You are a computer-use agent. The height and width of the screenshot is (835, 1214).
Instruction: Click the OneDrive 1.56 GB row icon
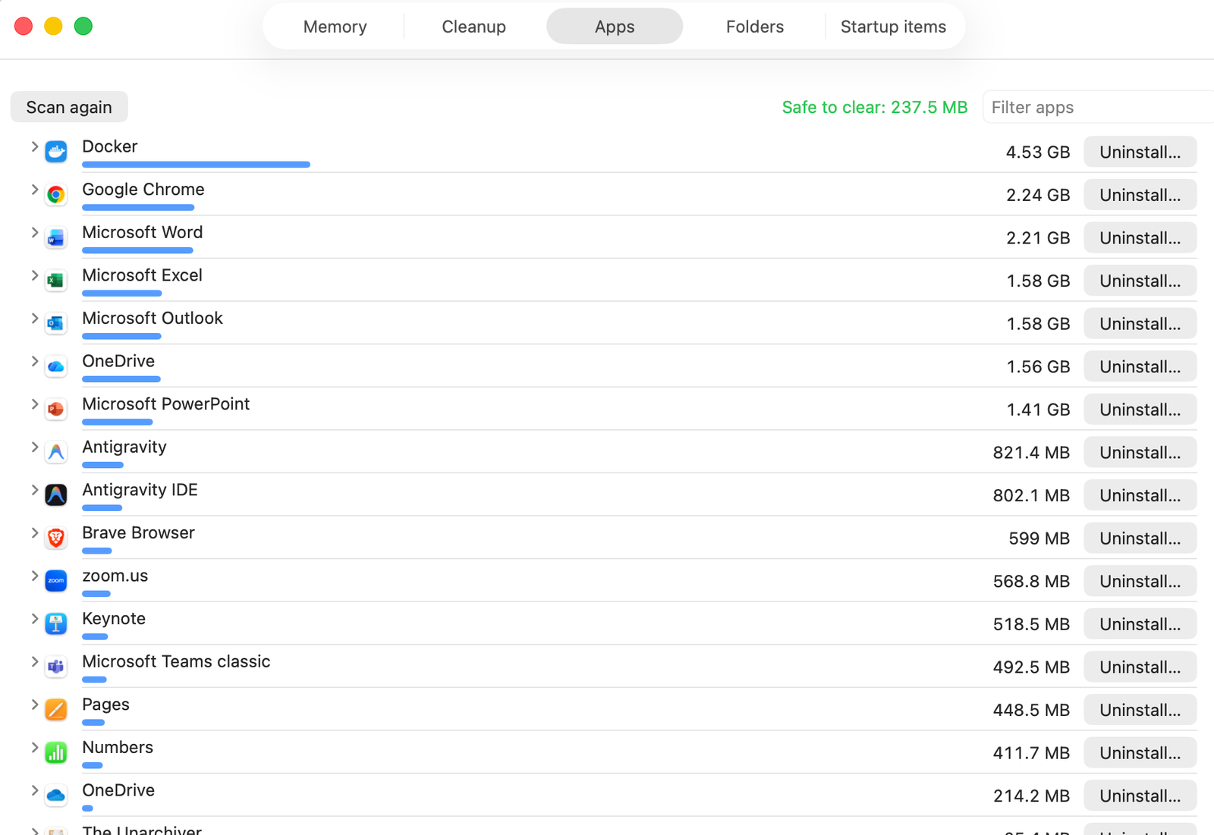tap(56, 366)
